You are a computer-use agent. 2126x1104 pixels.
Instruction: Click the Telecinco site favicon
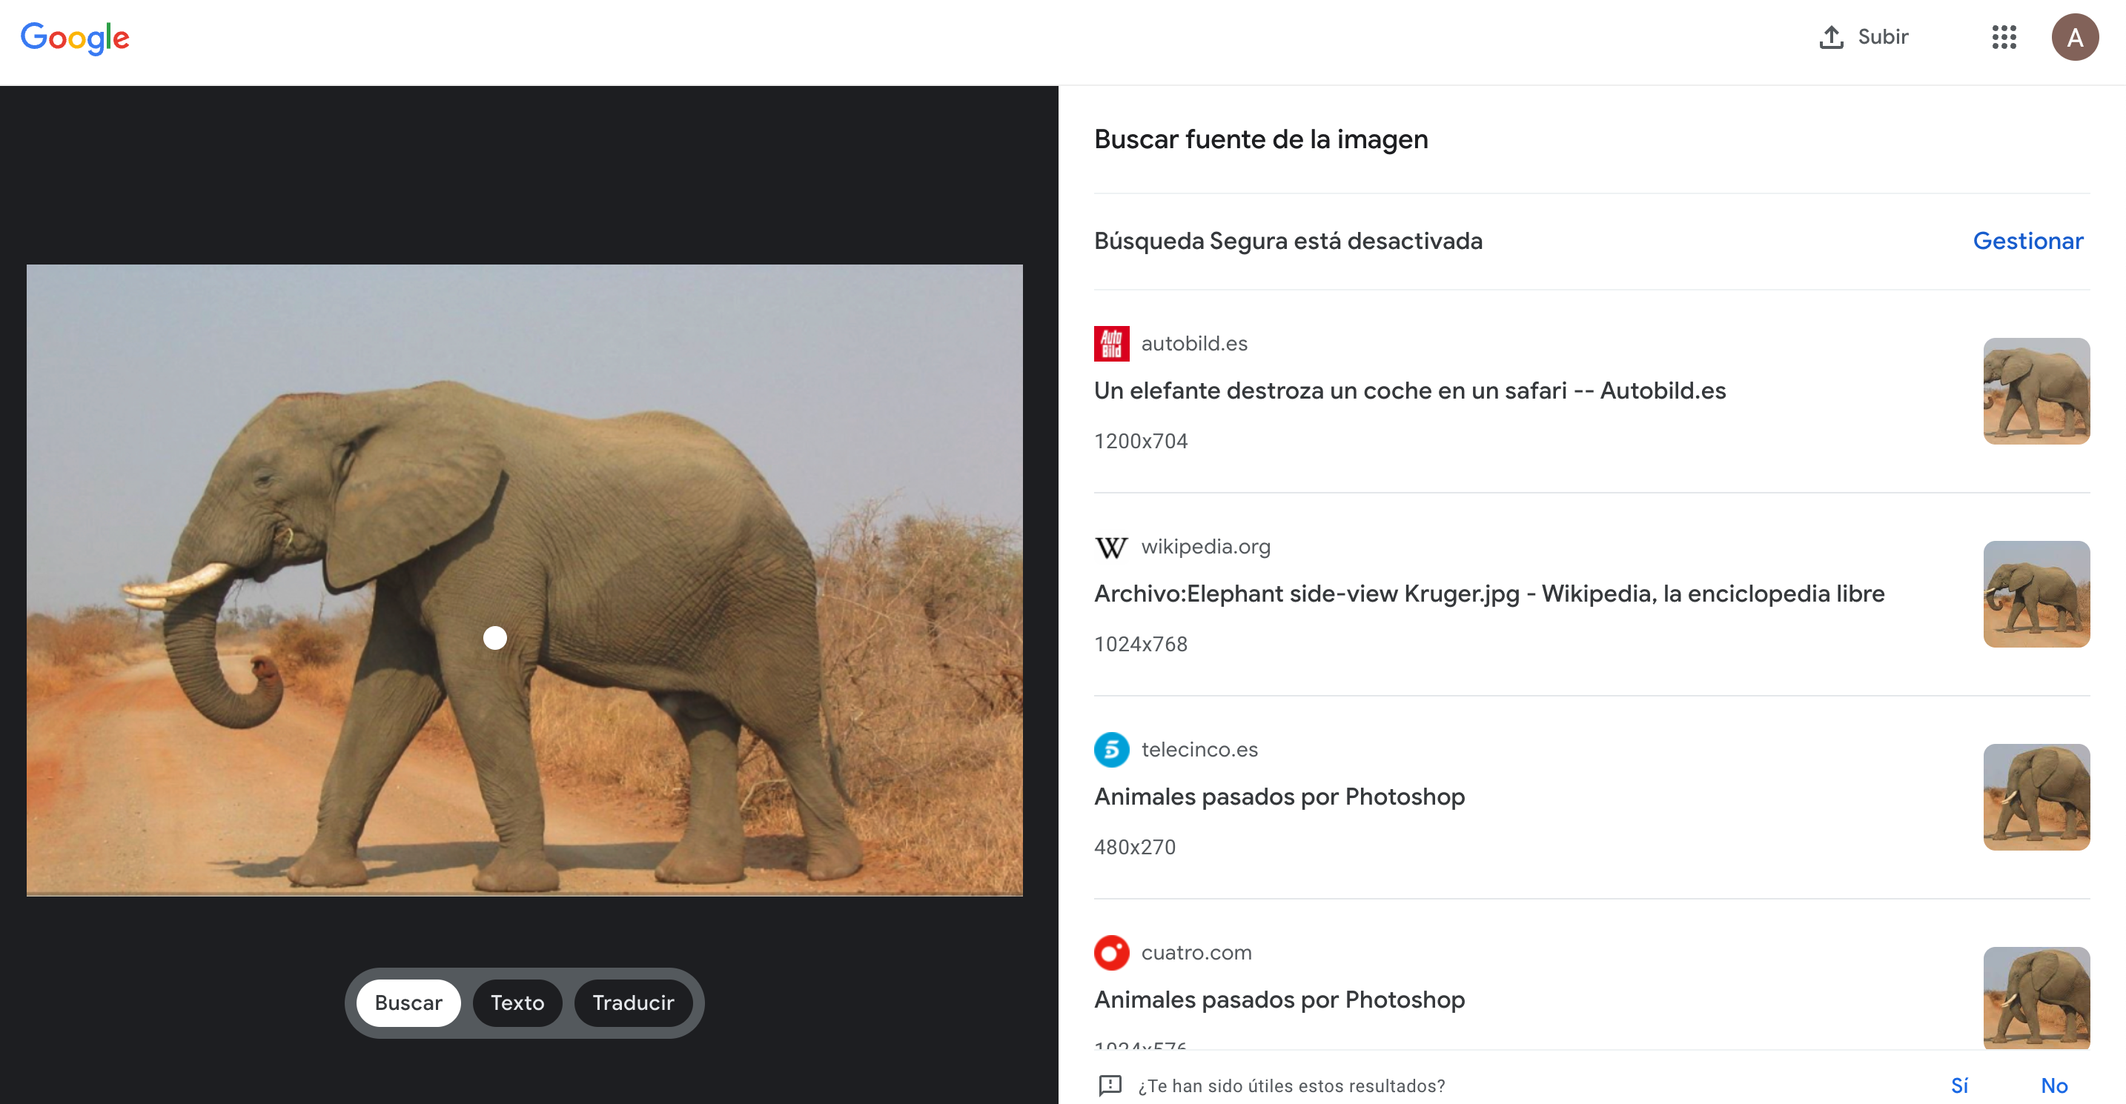pyautogui.click(x=1111, y=749)
